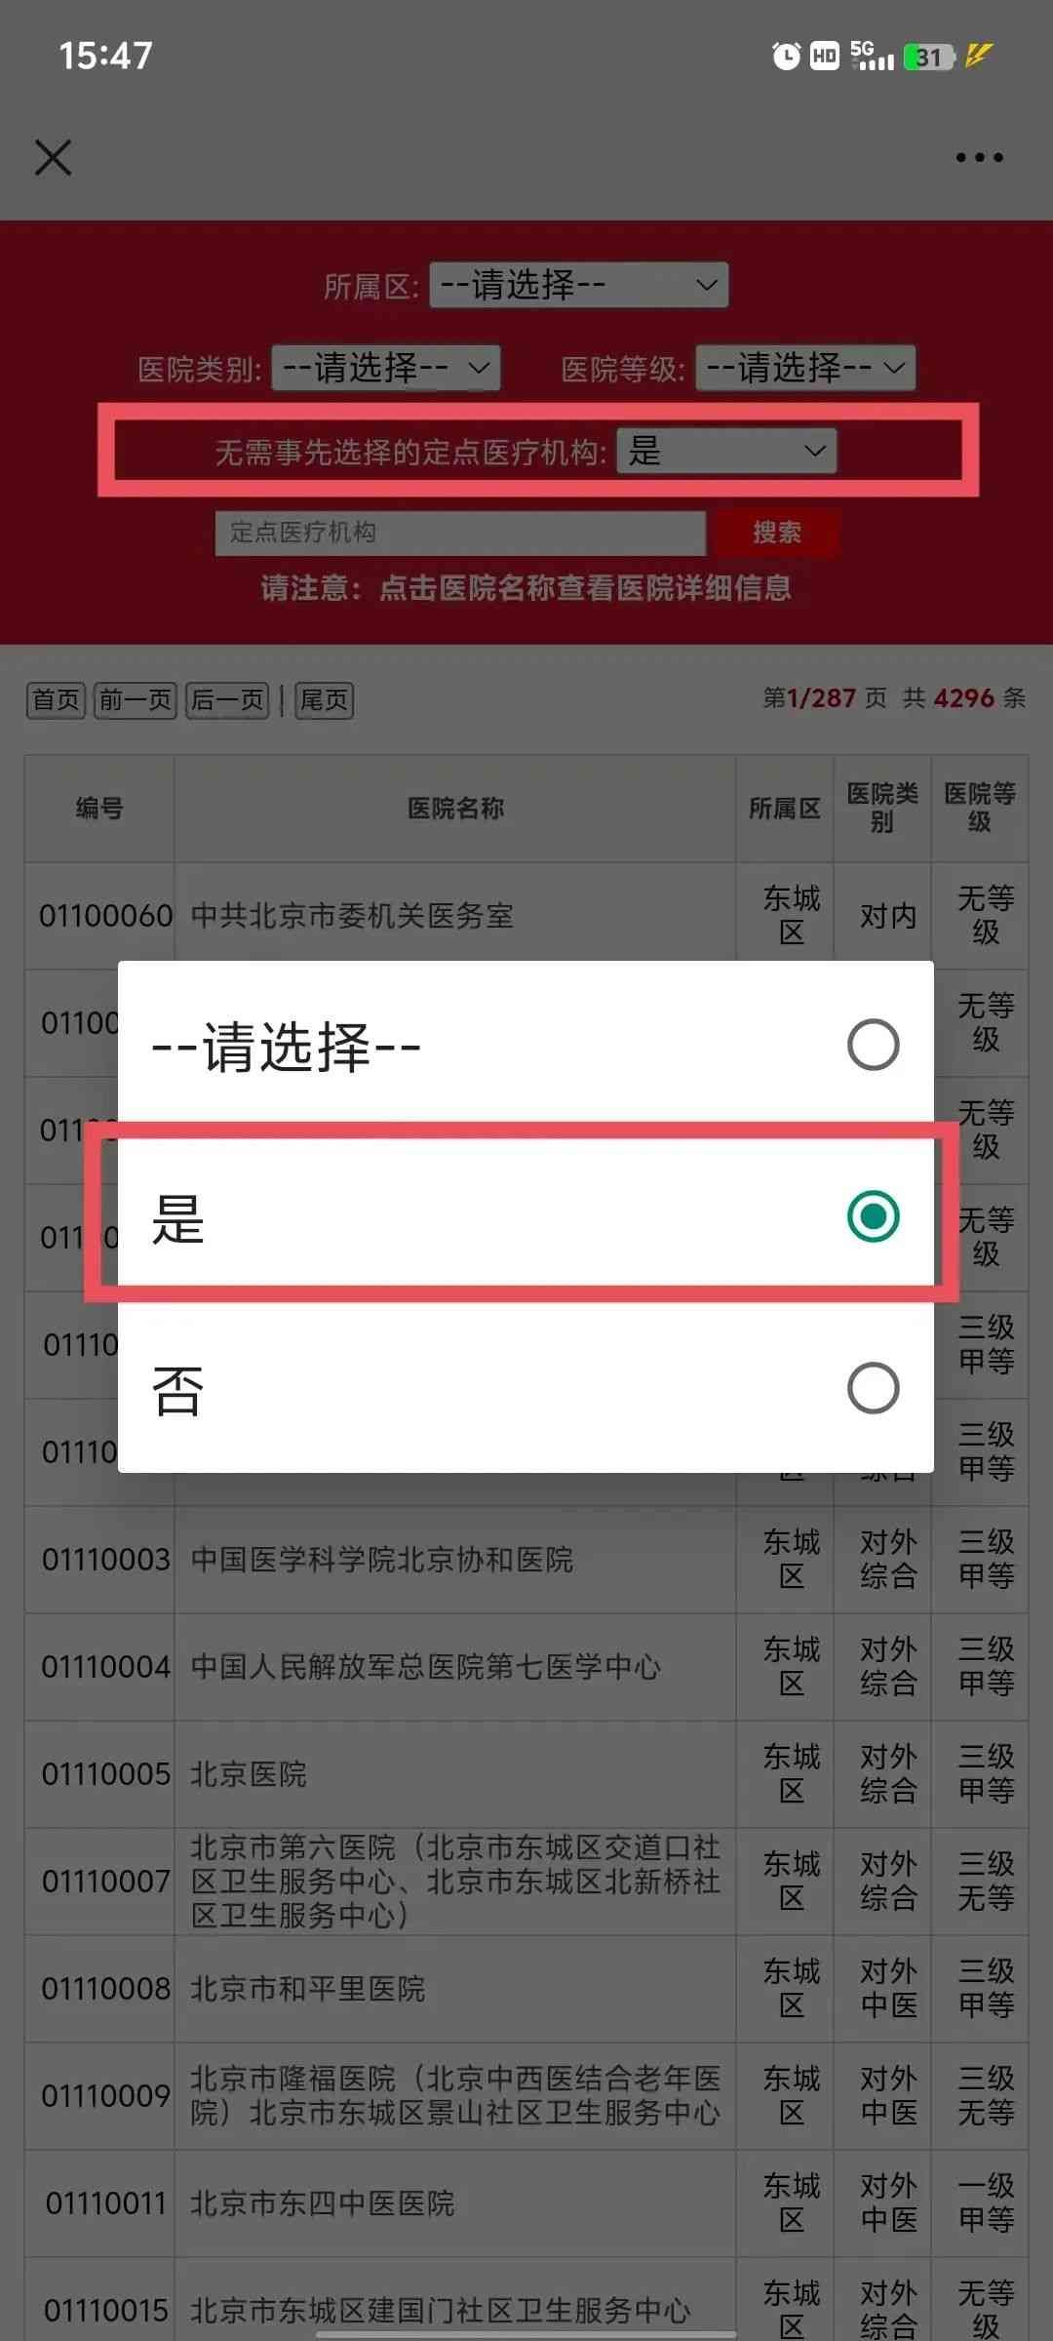
Task: Open 中国医学科学院北京协和医院 details
Action: pyautogui.click(x=382, y=1560)
